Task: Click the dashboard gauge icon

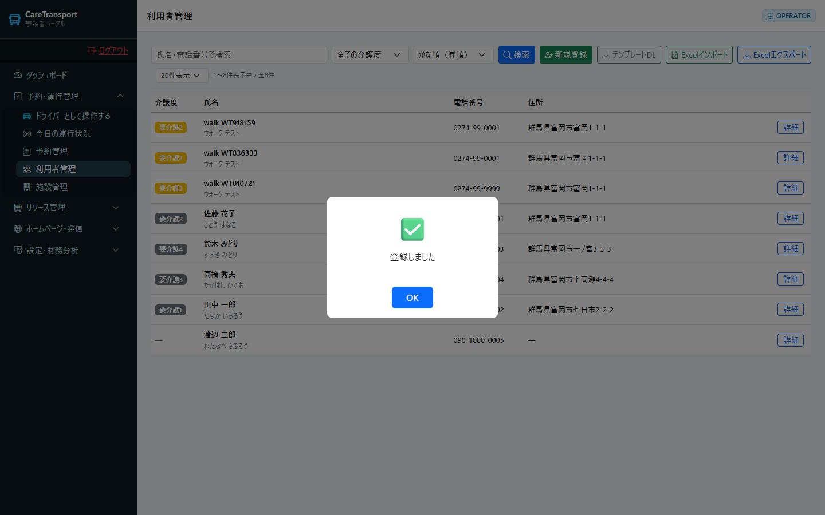Action: coord(18,75)
